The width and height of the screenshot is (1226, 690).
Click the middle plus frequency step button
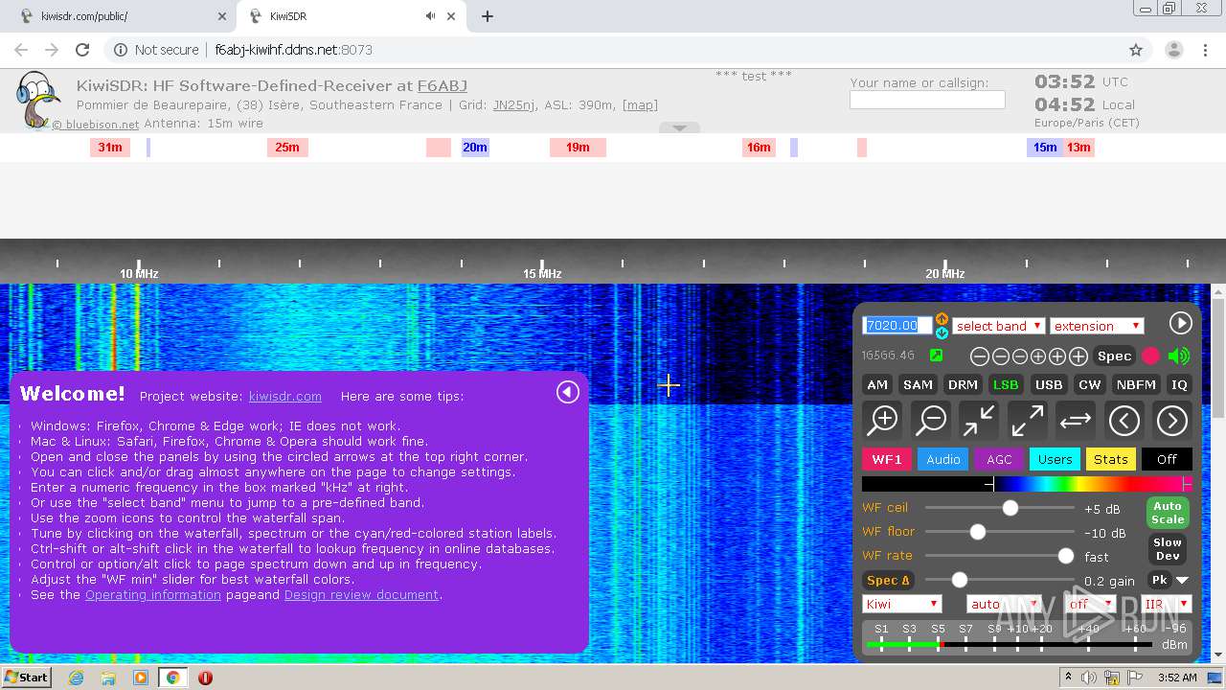pos(1057,356)
